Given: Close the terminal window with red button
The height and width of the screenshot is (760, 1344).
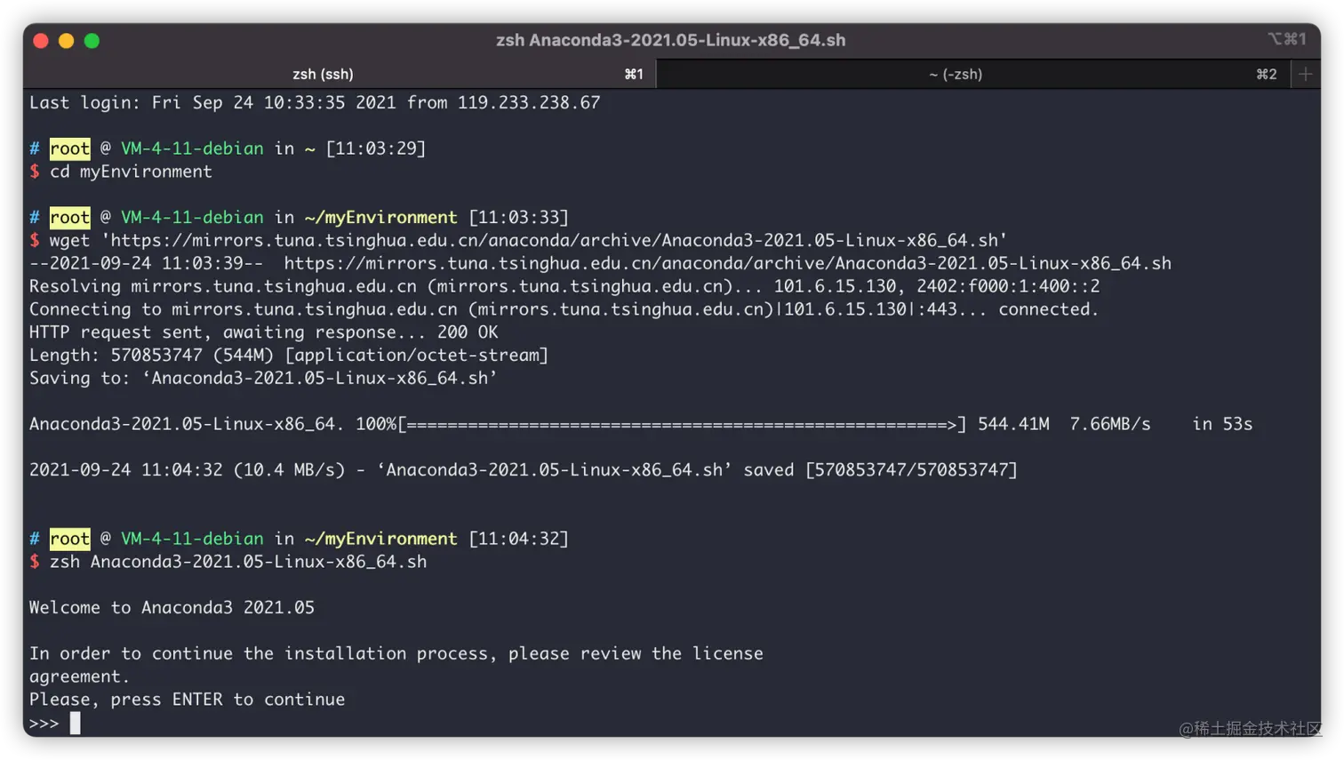Looking at the screenshot, I should [41, 41].
